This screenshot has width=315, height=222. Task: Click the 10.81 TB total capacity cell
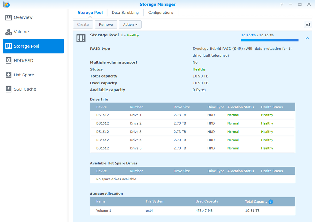click(x=252, y=211)
